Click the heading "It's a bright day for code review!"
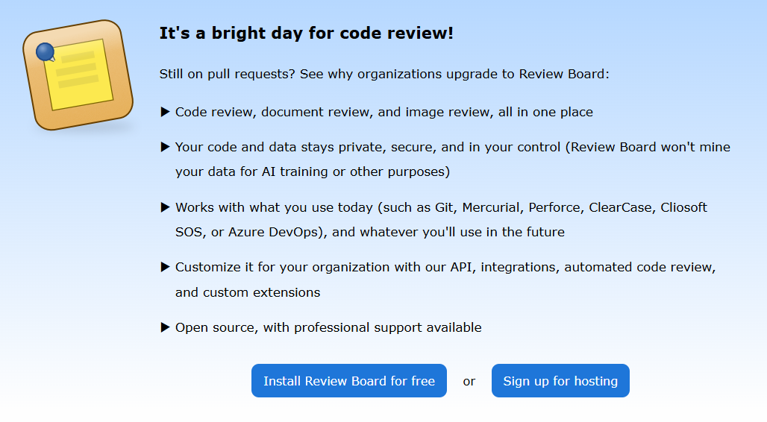This screenshot has width=767, height=422. point(306,33)
